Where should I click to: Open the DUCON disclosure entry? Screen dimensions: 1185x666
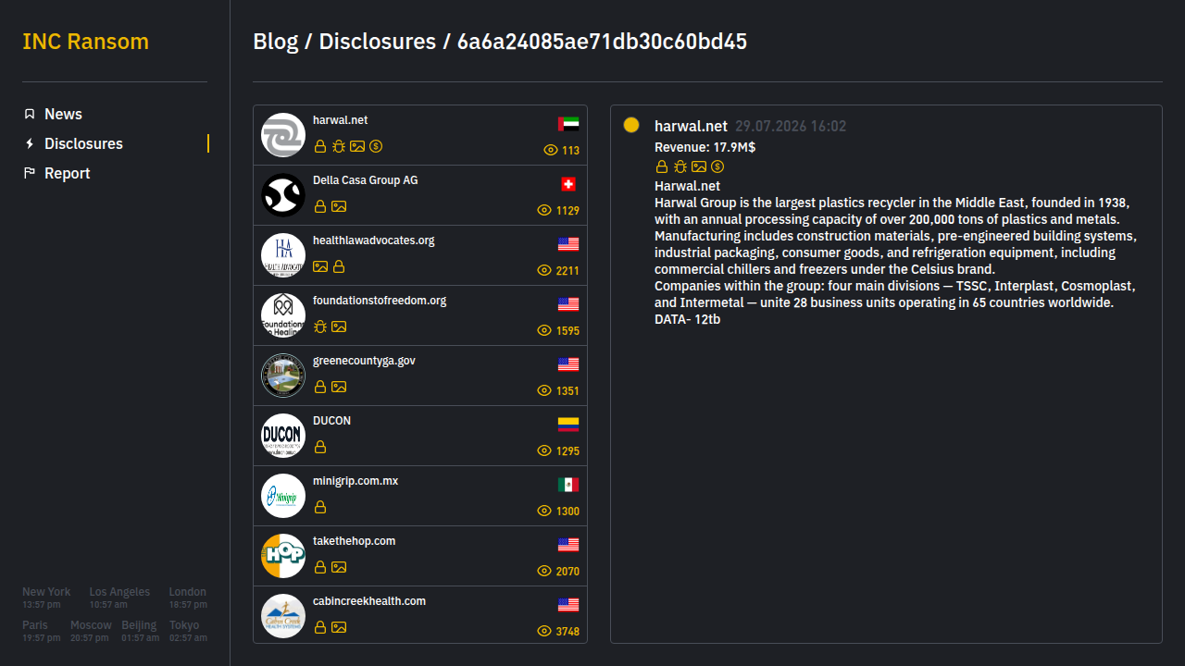pyautogui.click(x=420, y=436)
